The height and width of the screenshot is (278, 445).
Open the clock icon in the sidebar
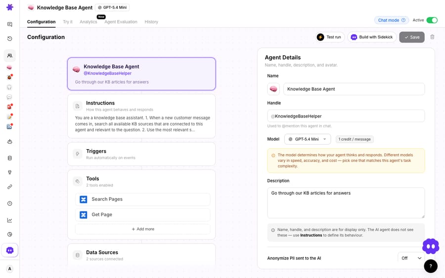[10, 203]
